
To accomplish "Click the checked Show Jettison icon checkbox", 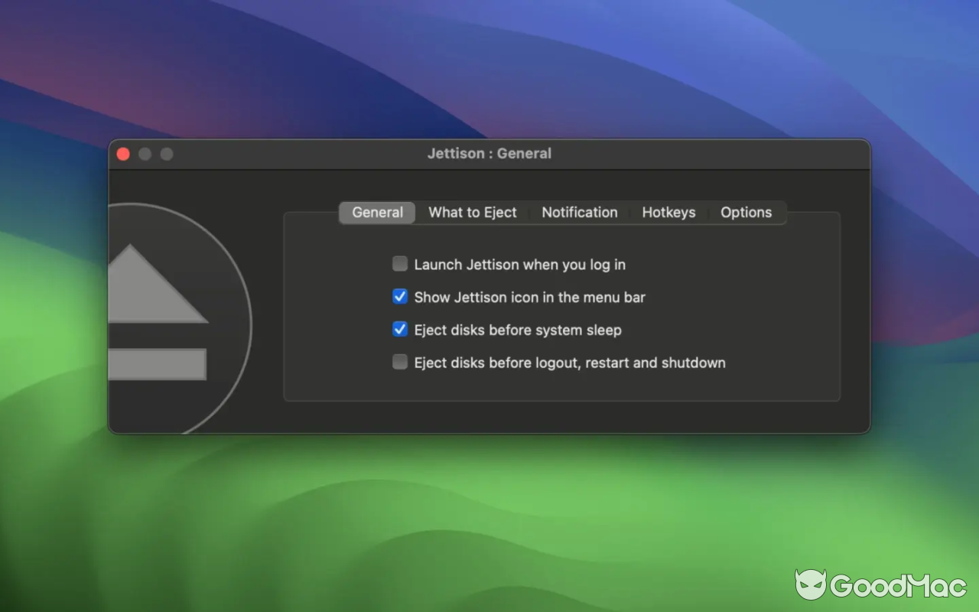I will 399,296.
